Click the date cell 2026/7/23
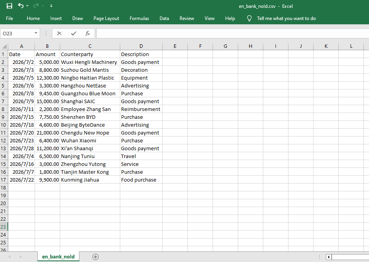This screenshot has height=262, width=369. pos(21,140)
